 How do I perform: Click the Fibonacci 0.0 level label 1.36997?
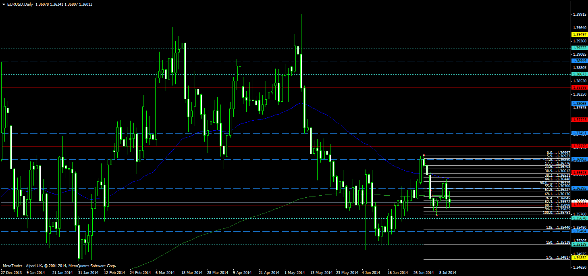[558, 153]
